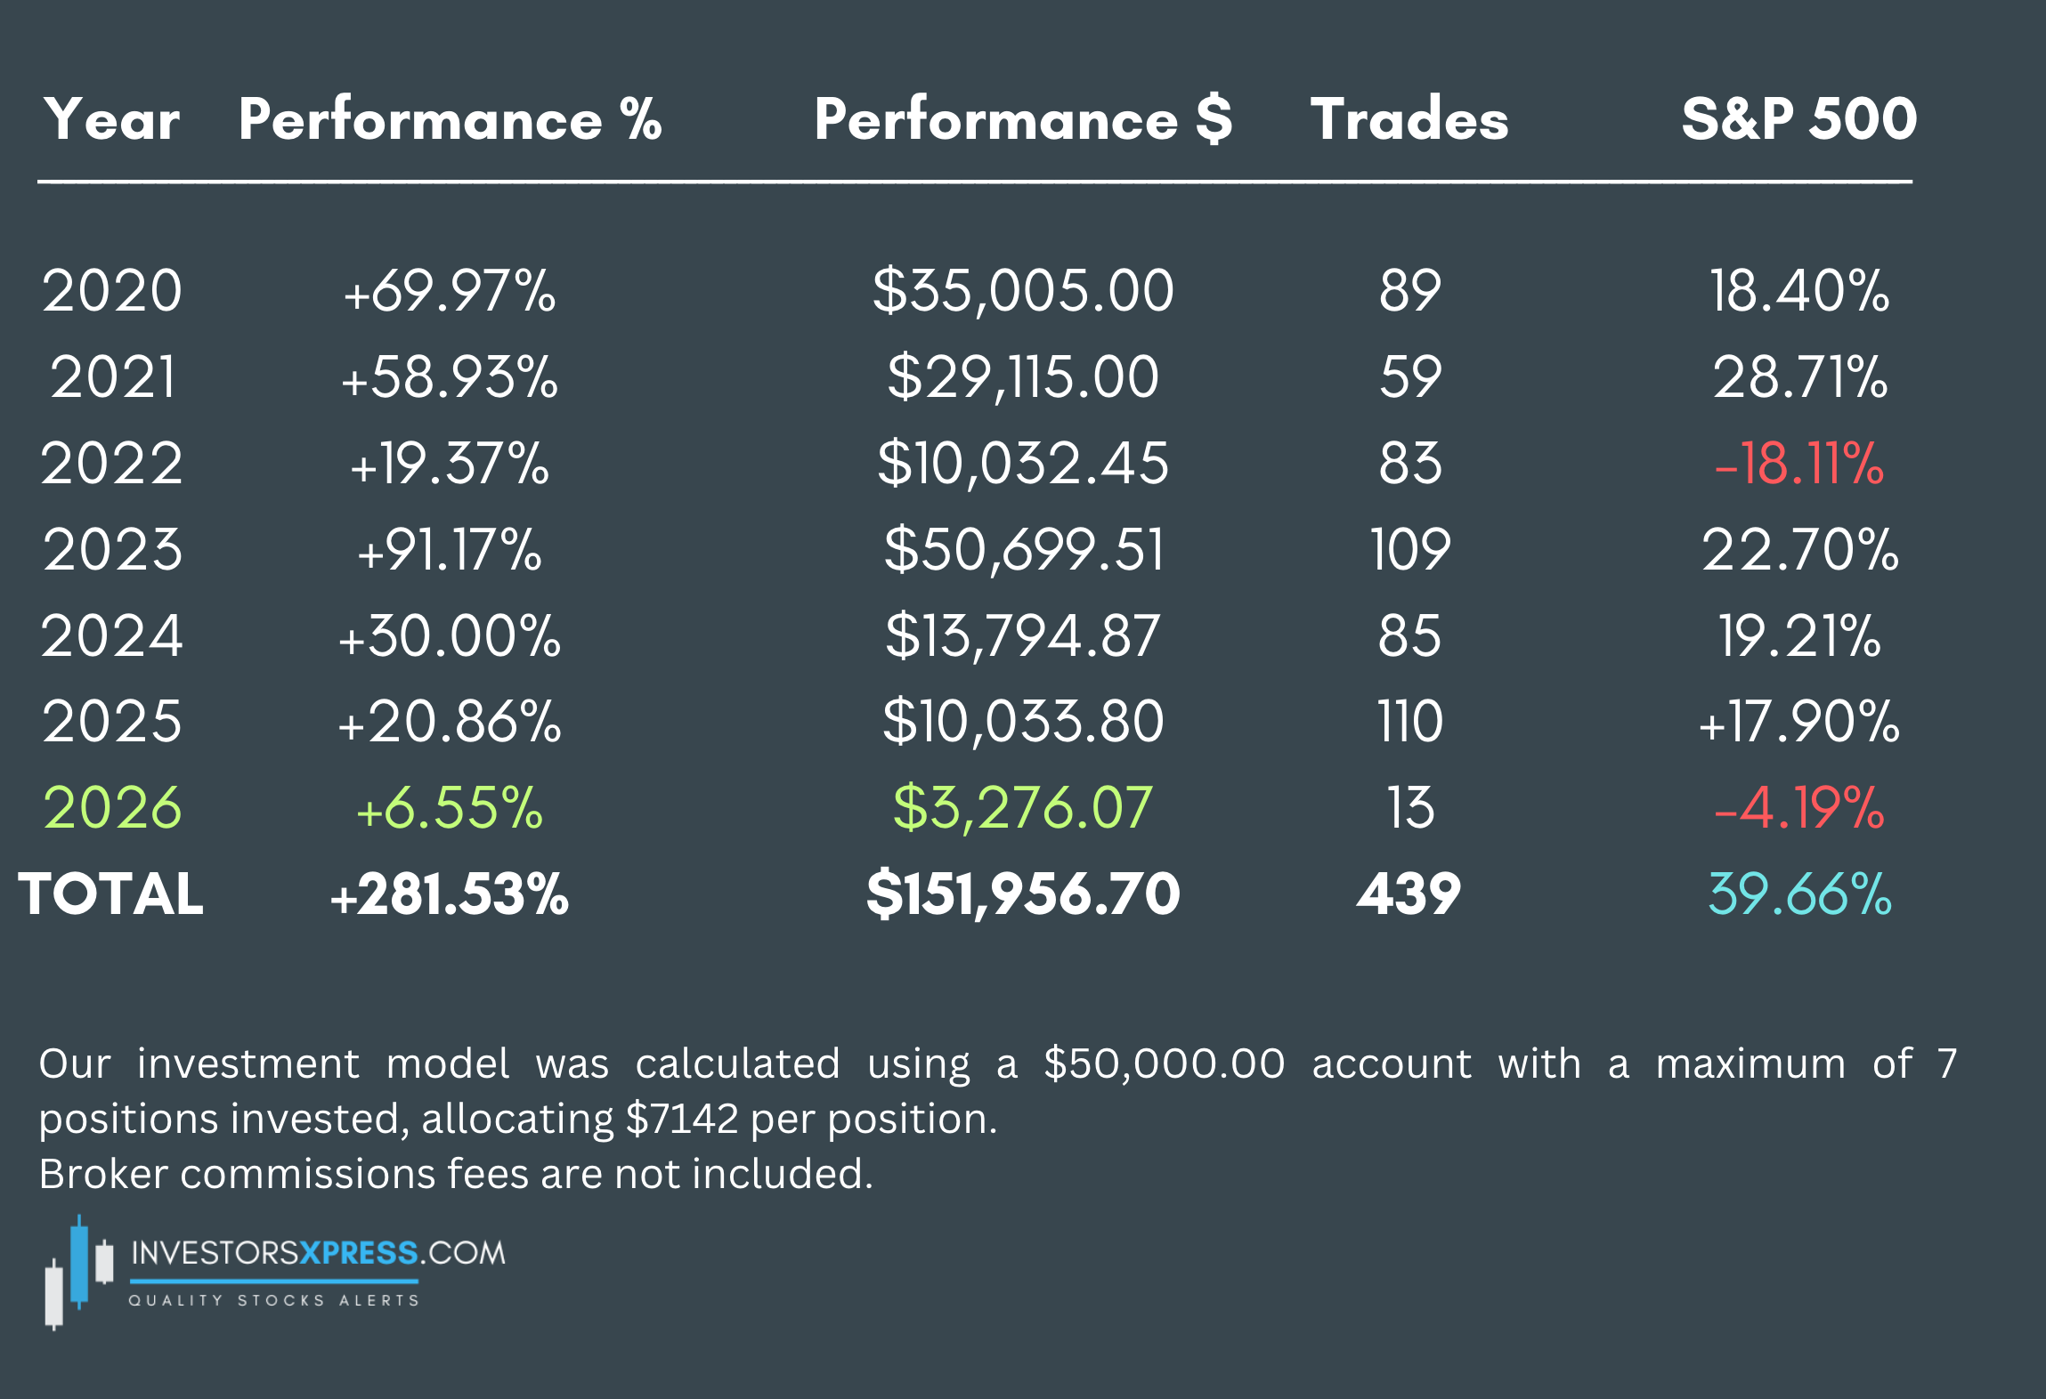
Task: Click the red 2022 S&P value -18.11%
Action: click(x=1798, y=464)
